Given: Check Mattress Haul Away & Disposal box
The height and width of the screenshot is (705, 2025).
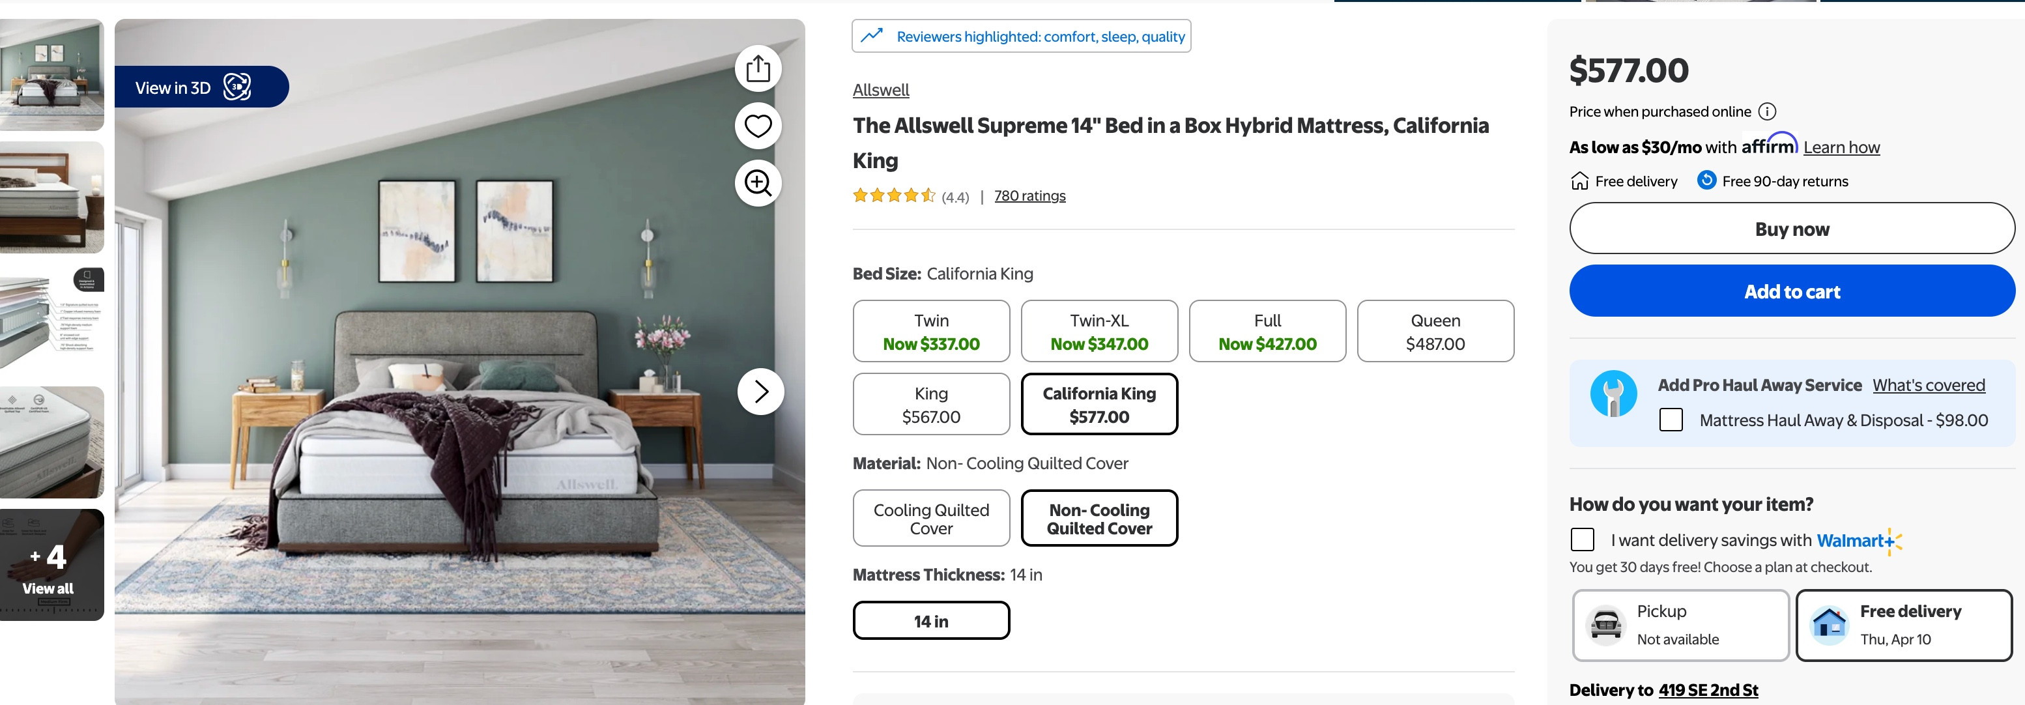Looking at the screenshot, I should pos(1671,420).
